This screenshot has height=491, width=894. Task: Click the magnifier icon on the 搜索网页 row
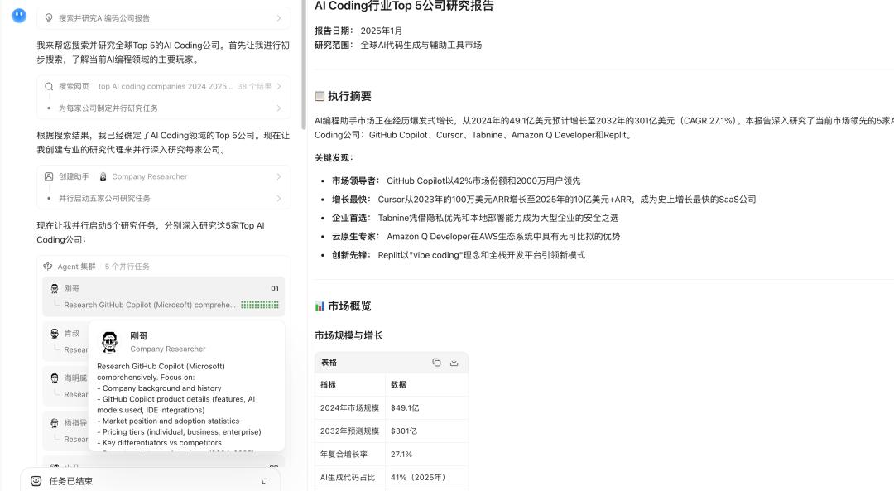pyautogui.click(x=50, y=86)
